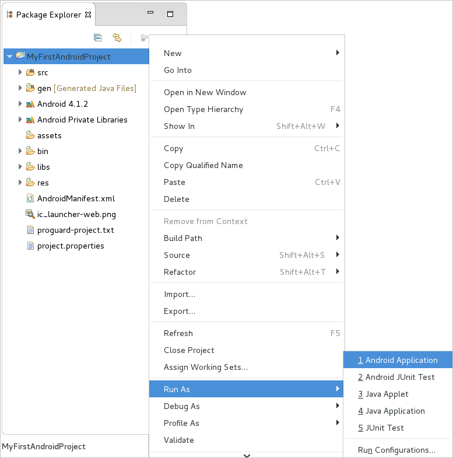The height and width of the screenshot is (458, 453).
Task: Click the Package Explorer tab icon
Action: click(x=10, y=15)
